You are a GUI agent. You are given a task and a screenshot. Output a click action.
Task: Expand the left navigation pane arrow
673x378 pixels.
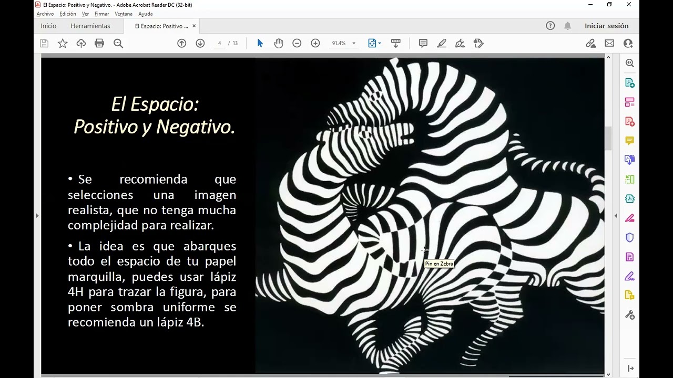point(37,215)
